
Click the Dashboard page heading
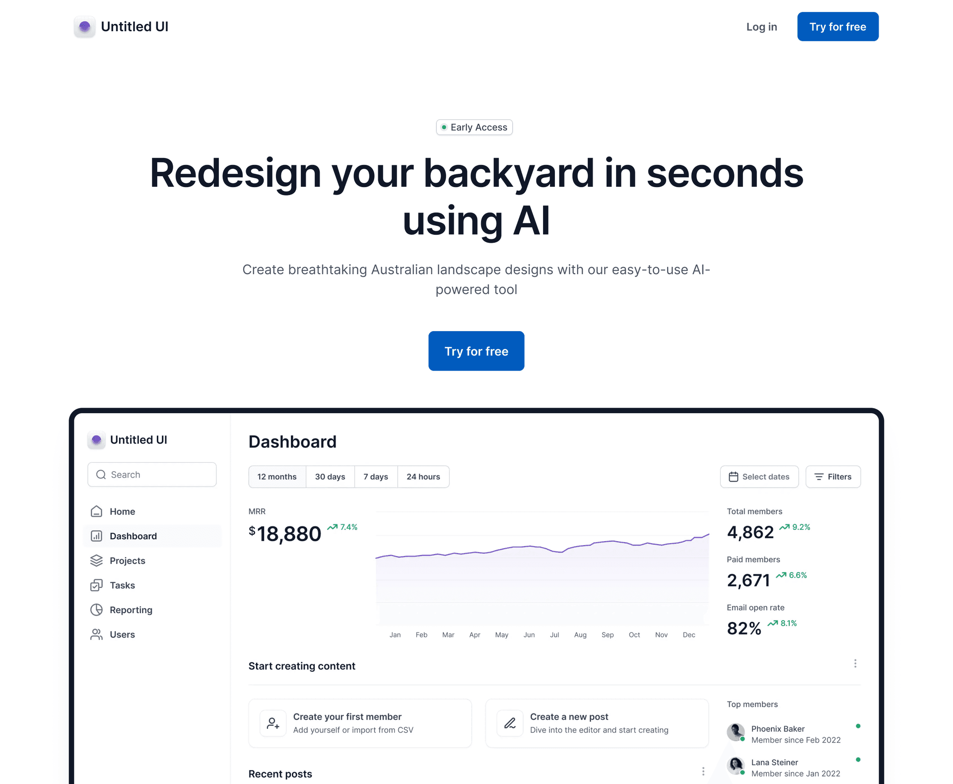tap(292, 442)
